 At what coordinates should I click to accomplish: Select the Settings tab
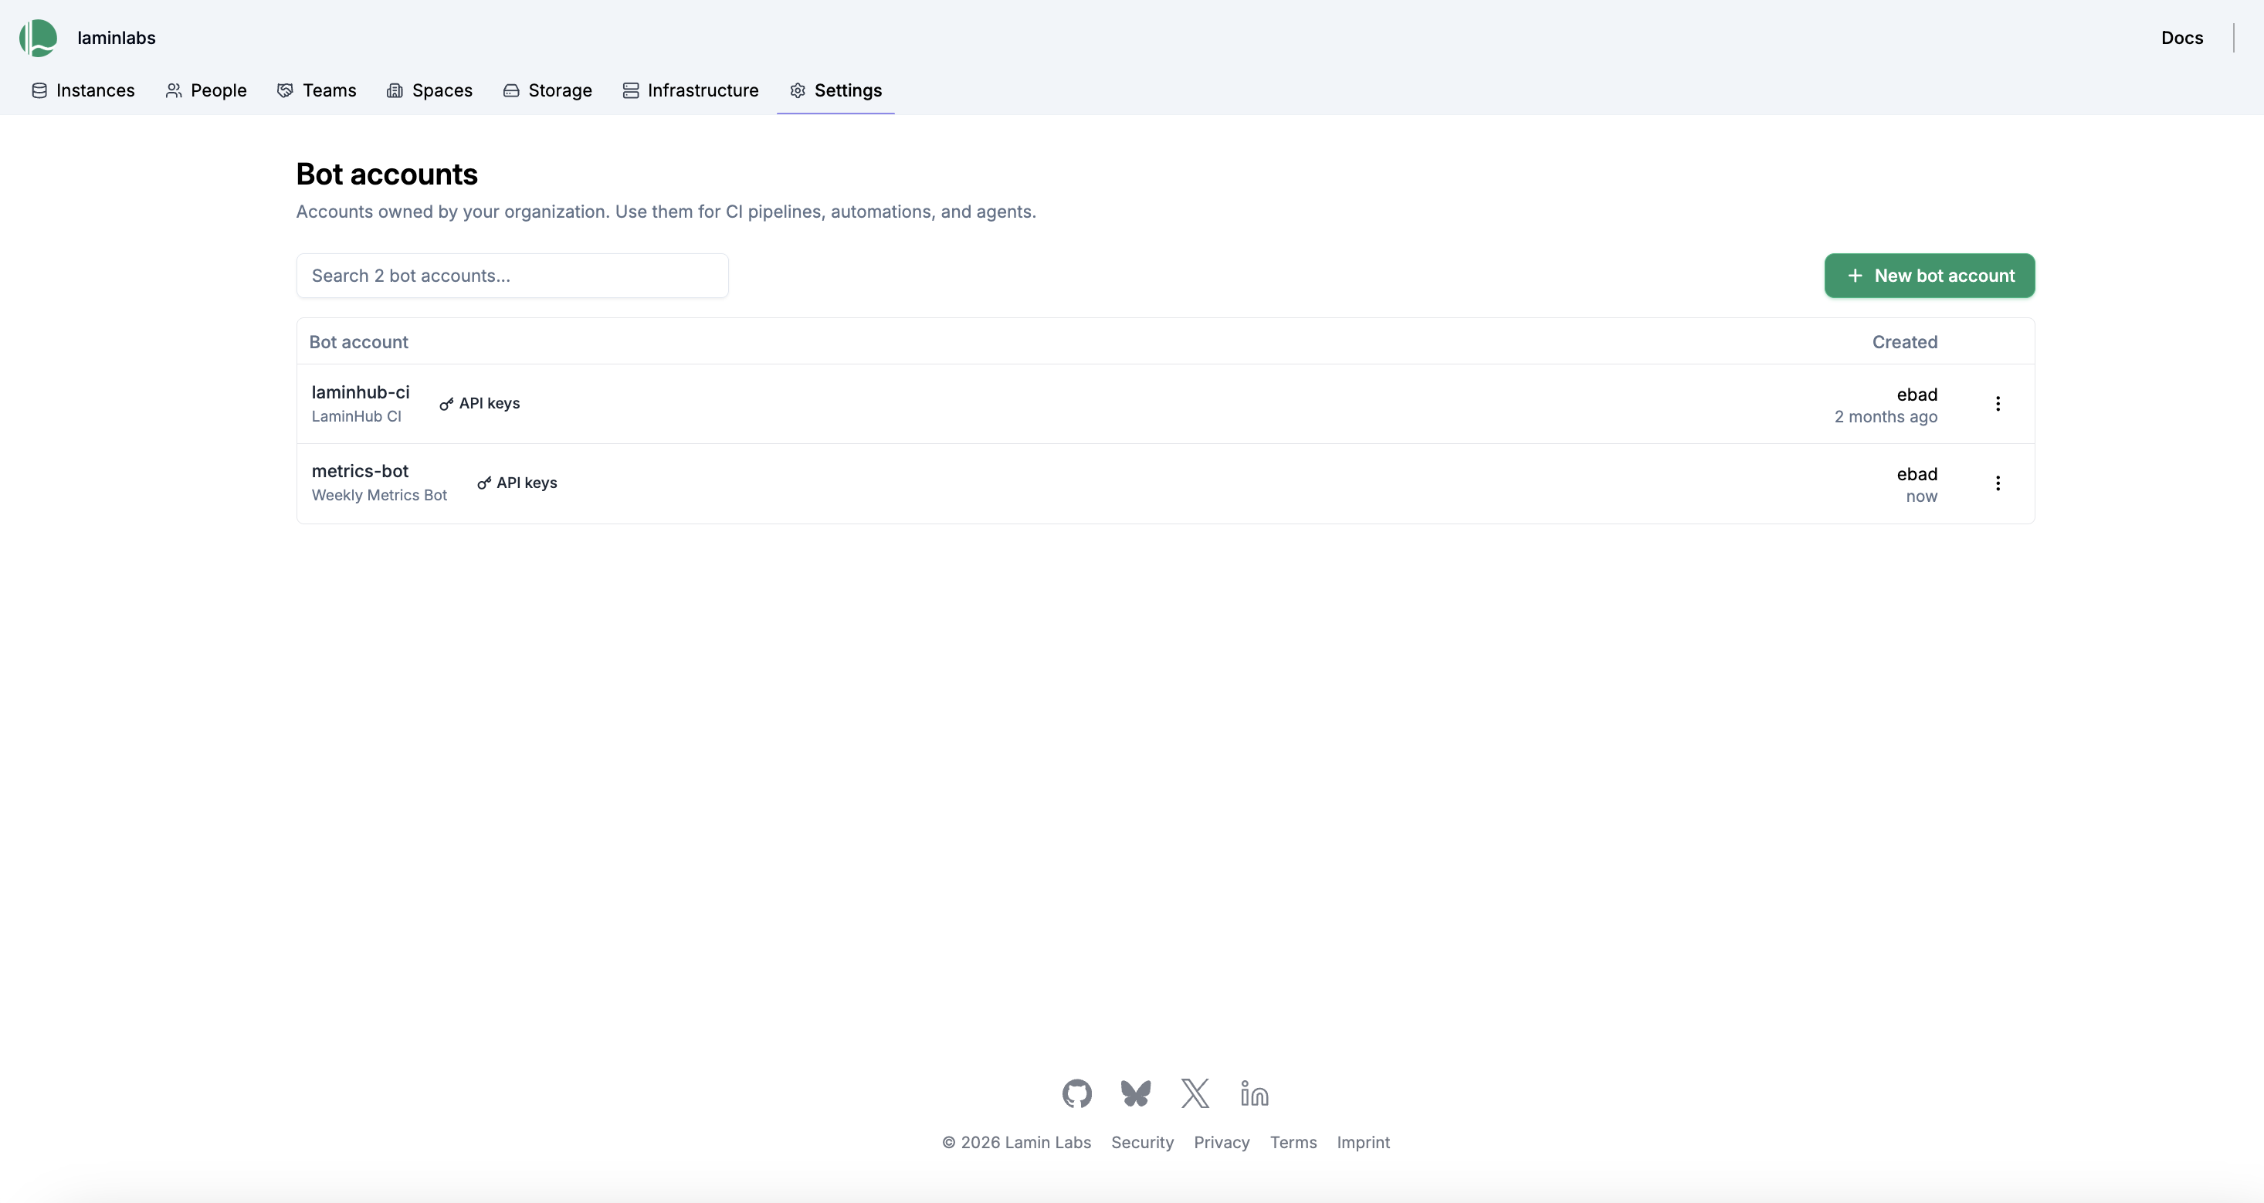(x=835, y=90)
